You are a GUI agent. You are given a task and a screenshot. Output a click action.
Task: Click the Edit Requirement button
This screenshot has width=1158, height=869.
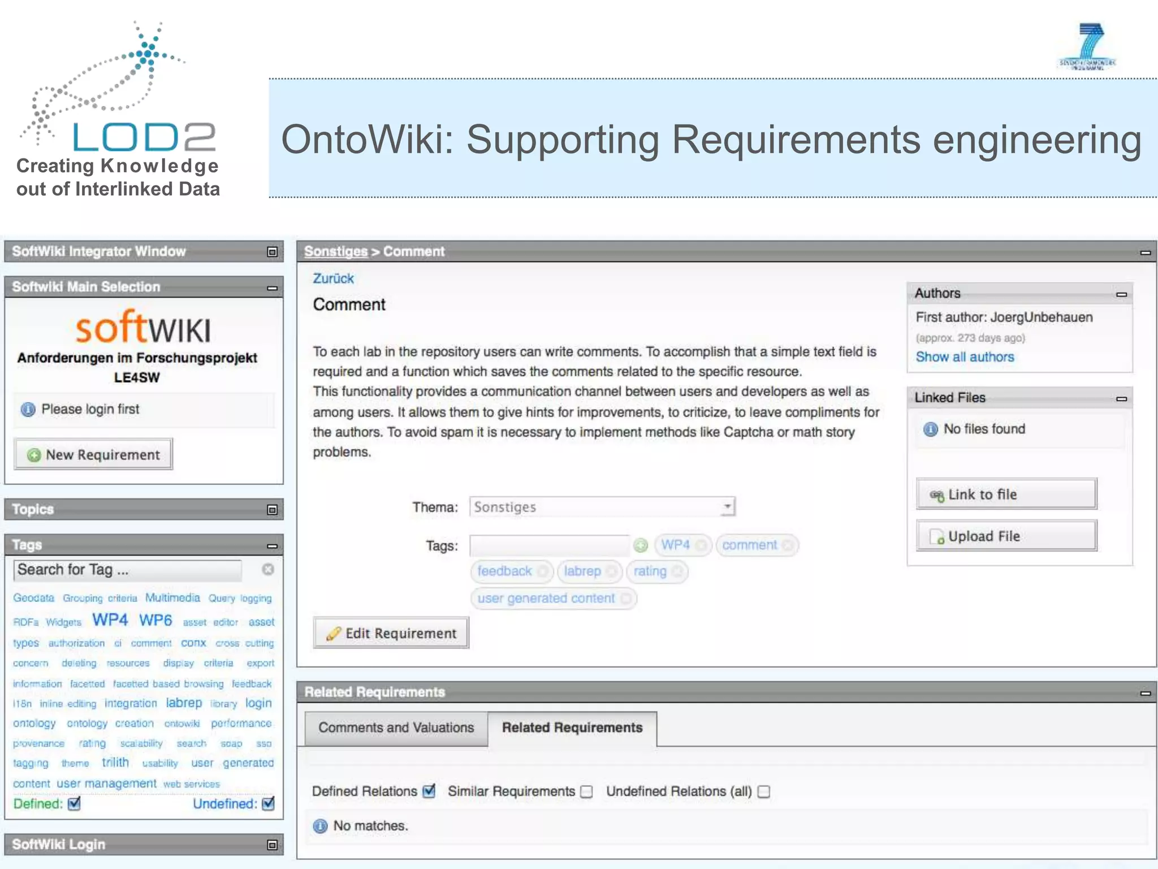pos(391,633)
